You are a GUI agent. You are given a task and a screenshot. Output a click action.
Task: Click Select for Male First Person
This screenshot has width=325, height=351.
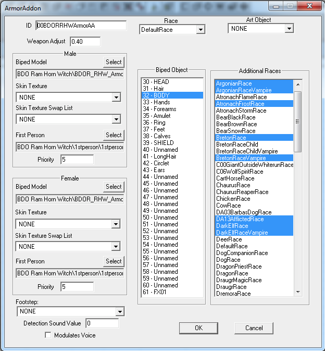coord(114,135)
